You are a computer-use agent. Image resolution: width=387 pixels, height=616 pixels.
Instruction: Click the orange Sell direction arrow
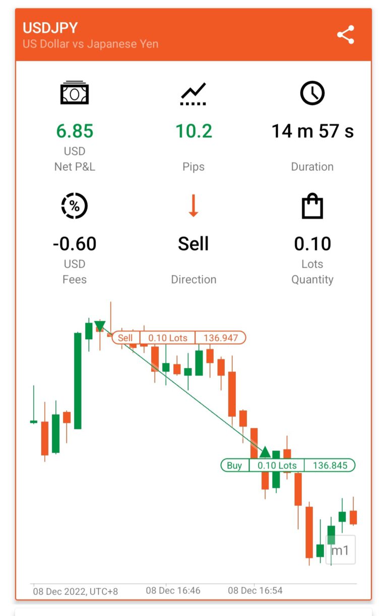(193, 207)
